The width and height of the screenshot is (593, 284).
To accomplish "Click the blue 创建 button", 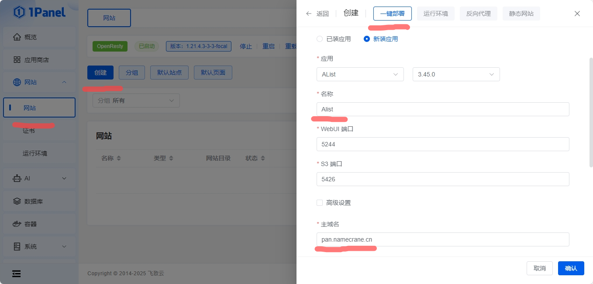I will (x=100, y=73).
